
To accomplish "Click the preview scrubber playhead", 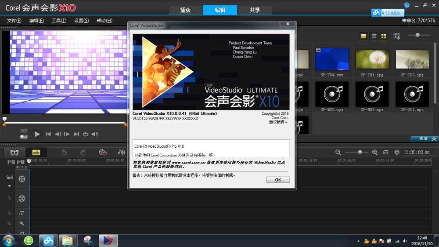I will (x=4, y=119).
